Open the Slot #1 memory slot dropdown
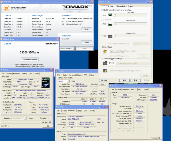171x141 pixels. click(68, 81)
